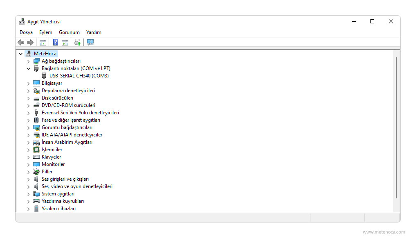Minimize the Aygıt Yöneticisi window
The image size is (409, 236).
[354, 21]
